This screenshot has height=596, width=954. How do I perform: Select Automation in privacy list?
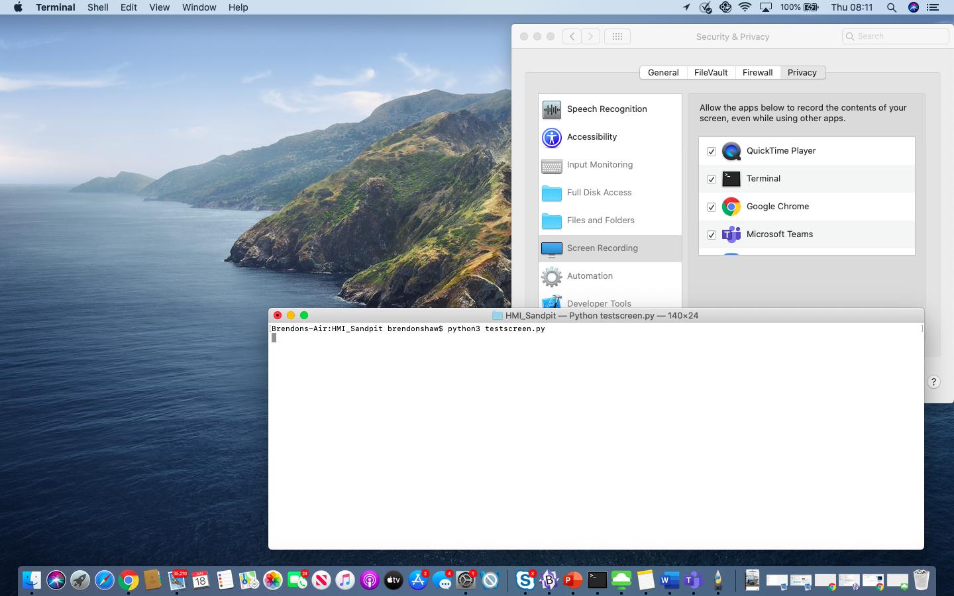[609, 276]
